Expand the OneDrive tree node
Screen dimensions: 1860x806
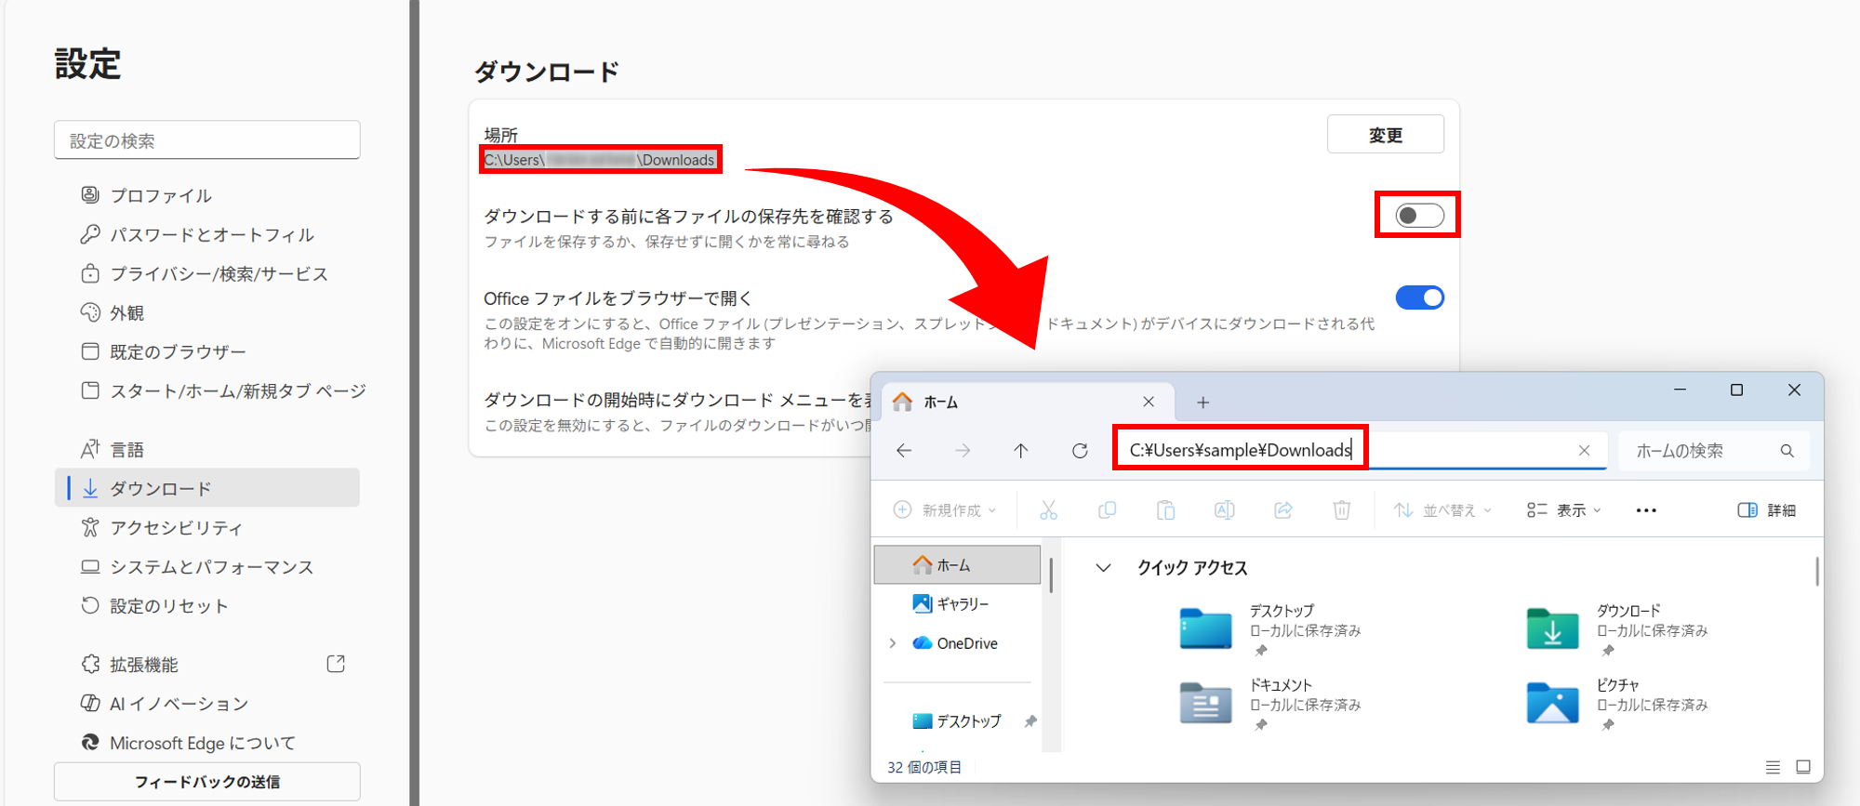coord(893,643)
